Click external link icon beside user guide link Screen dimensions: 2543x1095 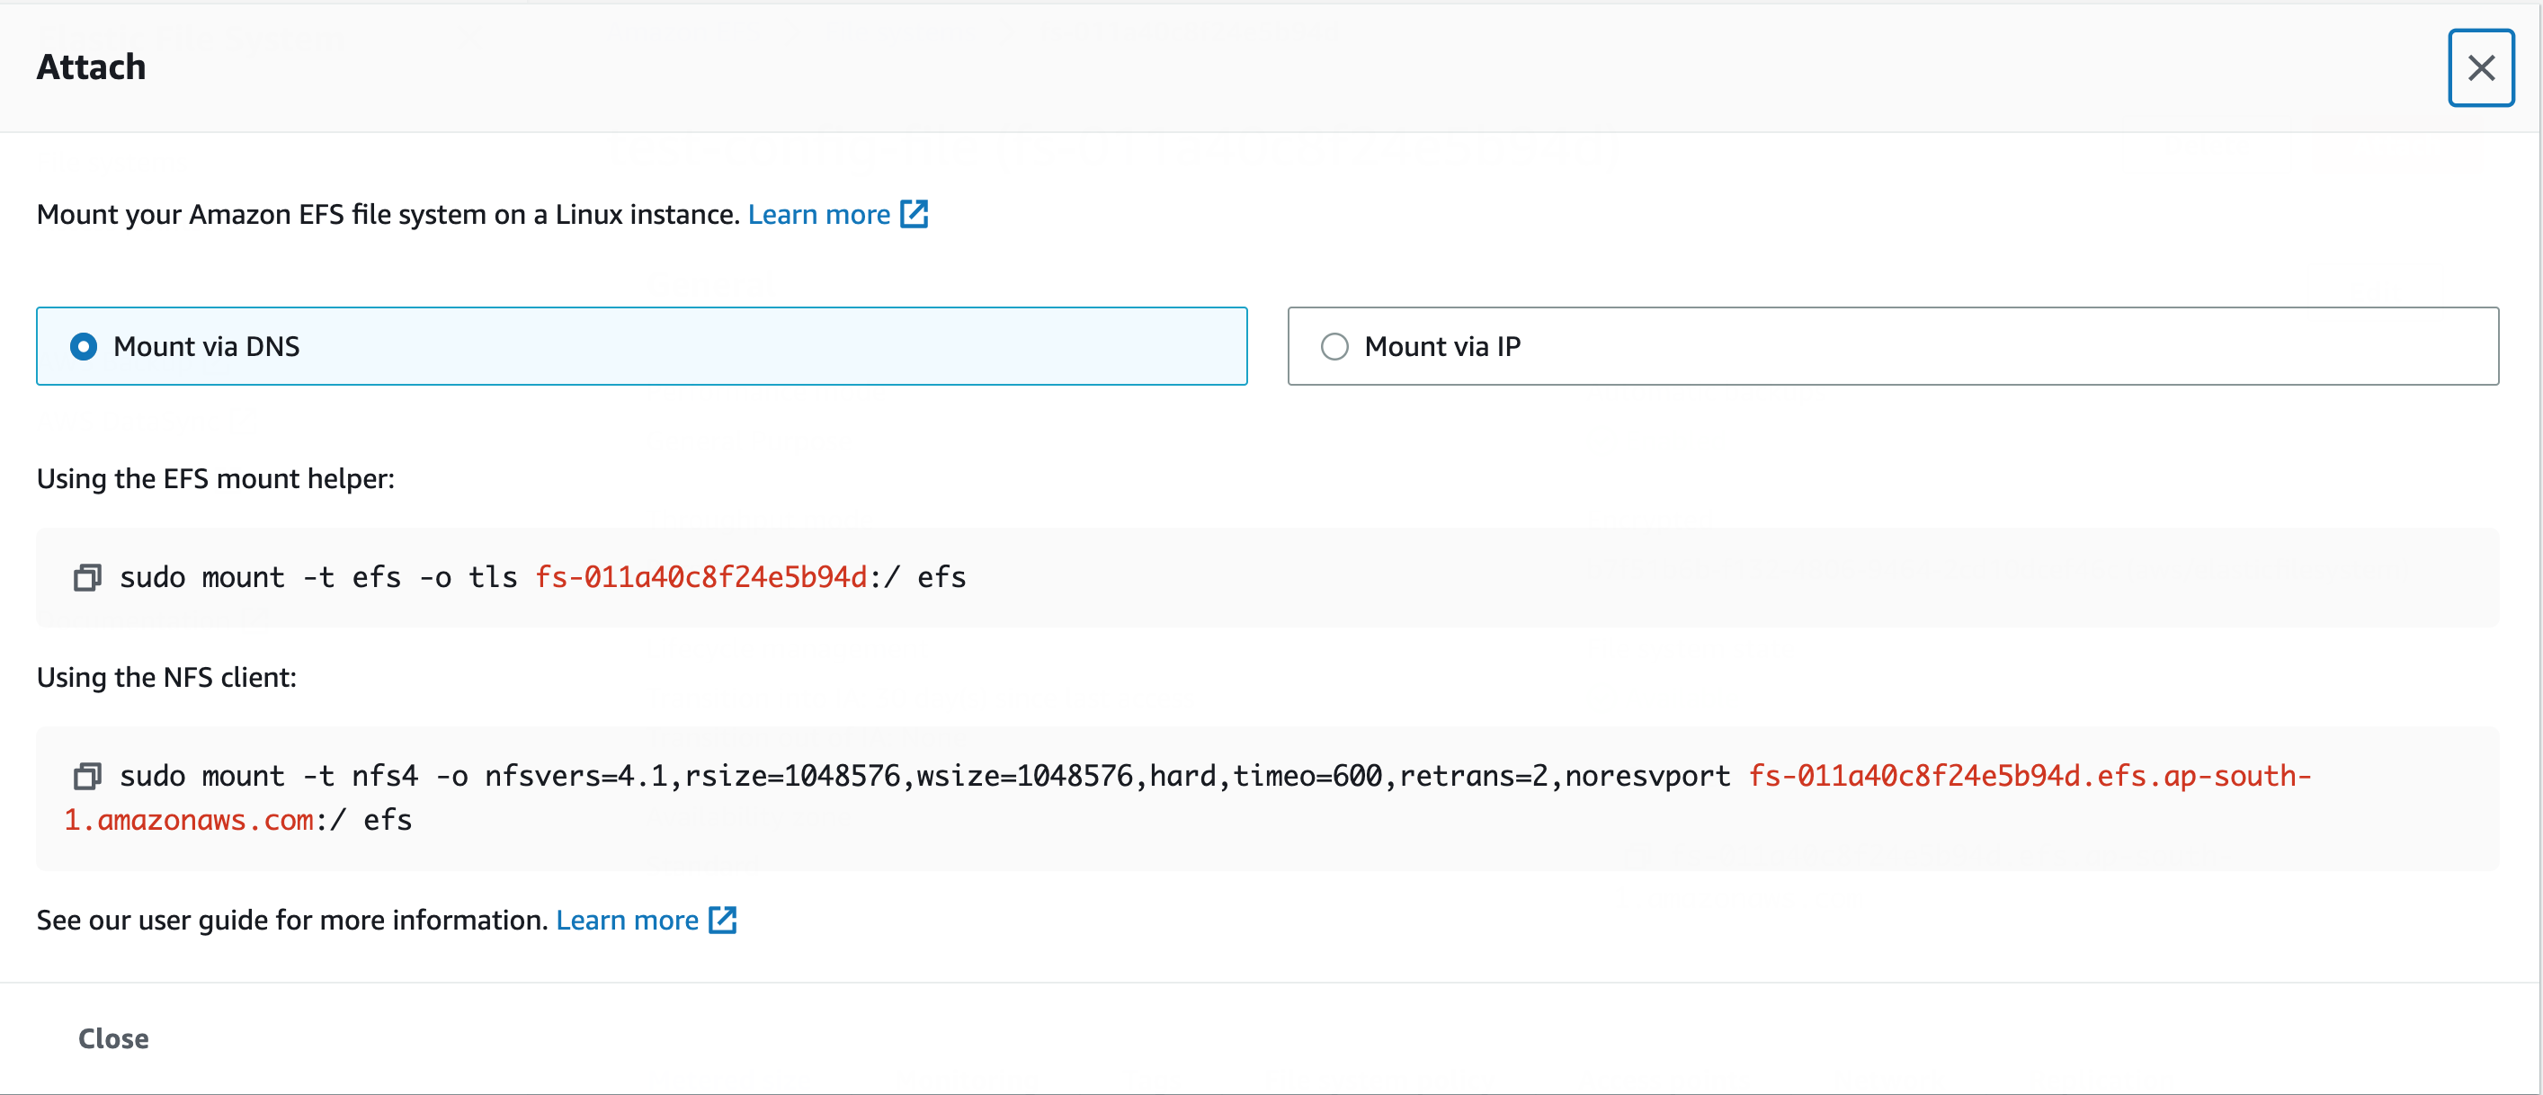[723, 921]
